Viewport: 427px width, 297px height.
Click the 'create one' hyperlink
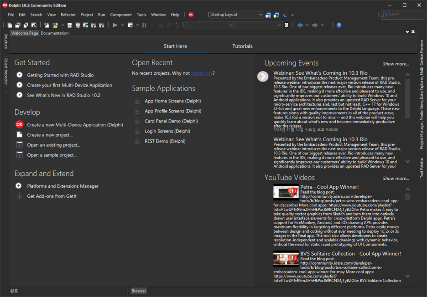point(202,73)
